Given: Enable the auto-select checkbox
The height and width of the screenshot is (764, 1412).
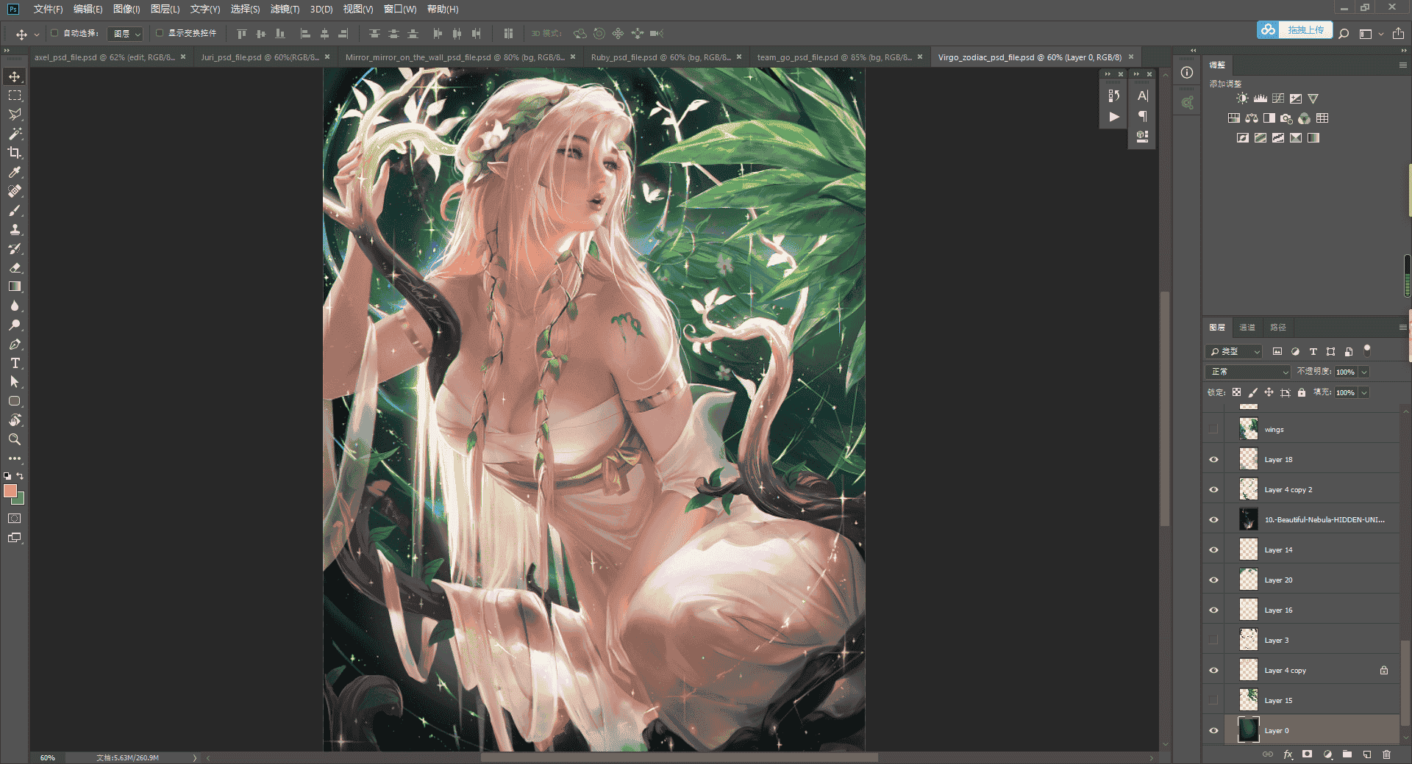Looking at the screenshot, I should (x=54, y=33).
